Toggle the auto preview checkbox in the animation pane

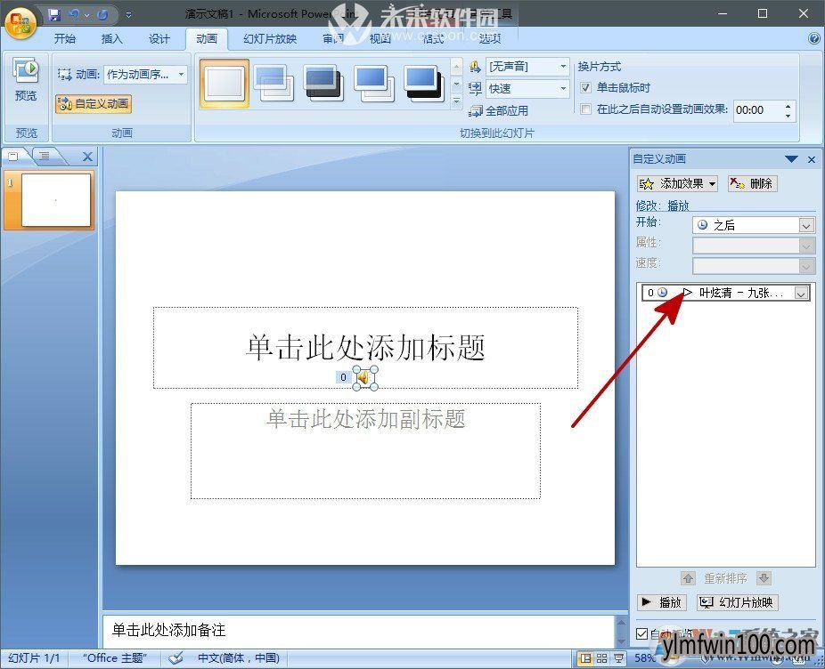click(641, 633)
